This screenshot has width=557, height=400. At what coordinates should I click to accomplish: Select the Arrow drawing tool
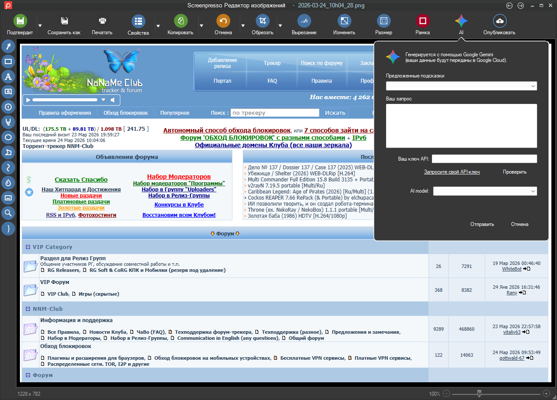[x=8, y=46]
